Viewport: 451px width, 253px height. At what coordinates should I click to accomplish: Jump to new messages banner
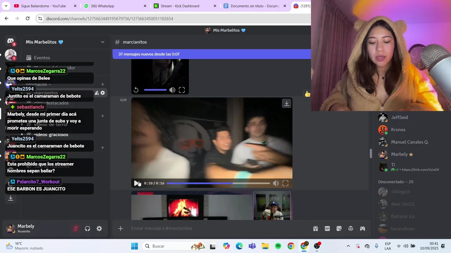click(x=212, y=54)
